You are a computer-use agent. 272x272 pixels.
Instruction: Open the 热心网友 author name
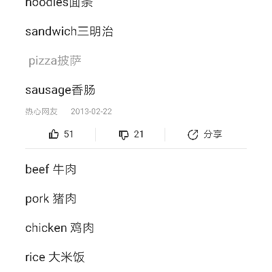pos(41,112)
